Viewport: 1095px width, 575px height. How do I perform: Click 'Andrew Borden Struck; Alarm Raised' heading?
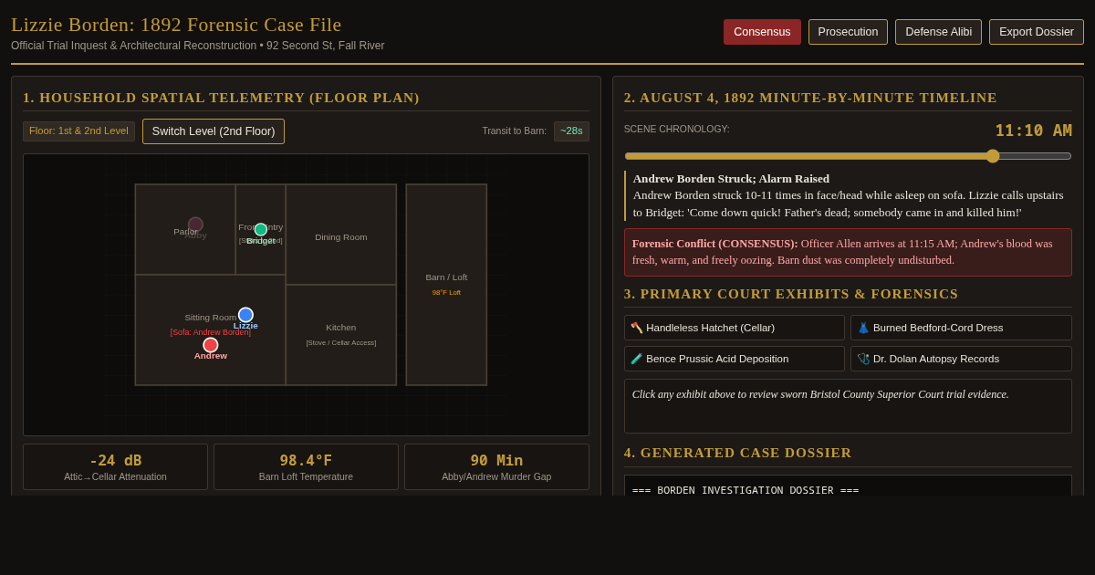(731, 179)
